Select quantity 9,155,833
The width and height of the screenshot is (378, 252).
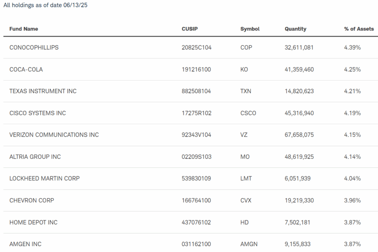298,244
